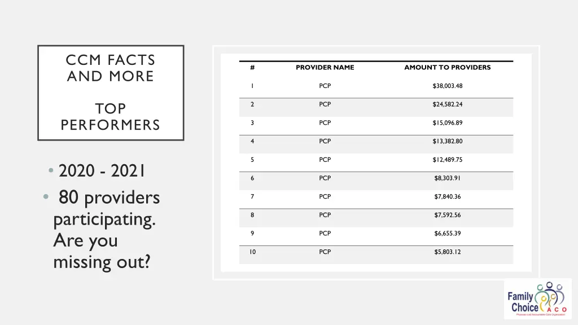The height and width of the screenshot is (325, 578).
Task: Click the $13,382.80 table cell
Action: (448, 141)
